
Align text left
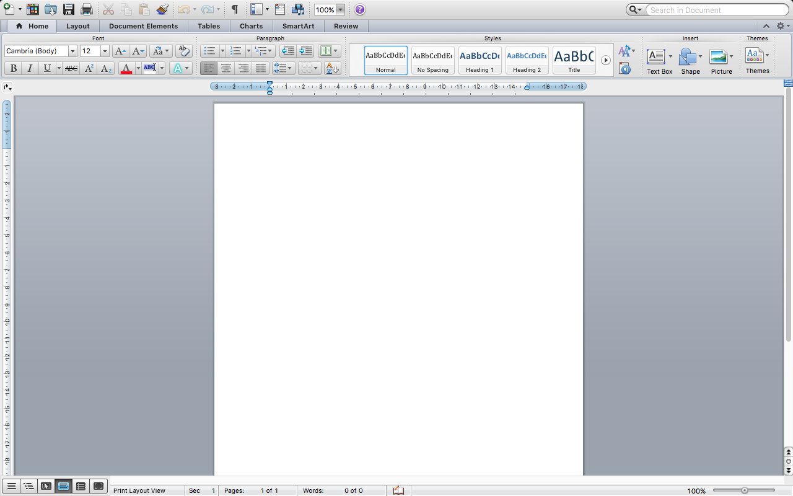tap(209, 68)
